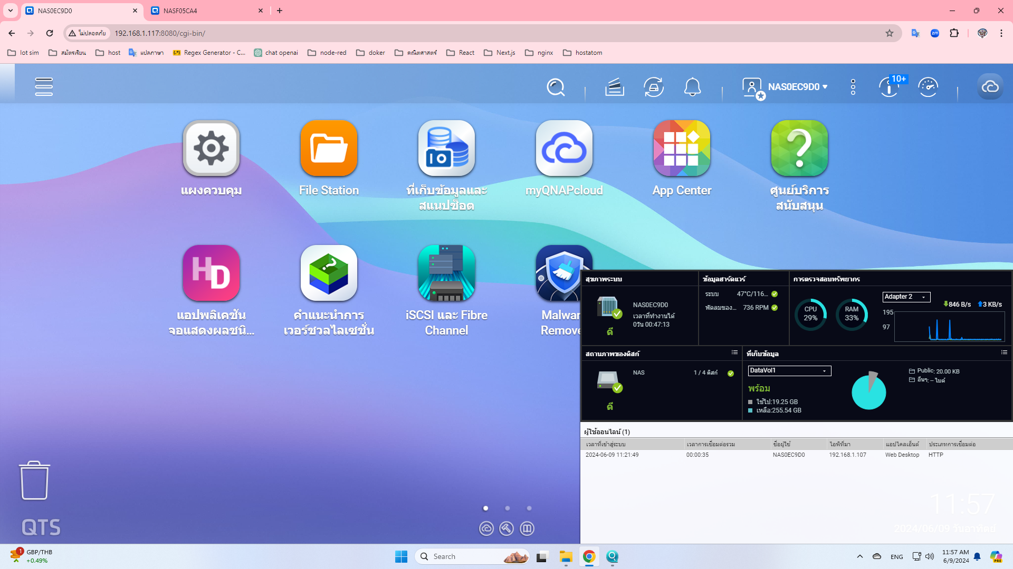The width and height of the screenshot is (1013, 569).
Task: Open the QTS search magnifier
Action: (x=556, y=87)
